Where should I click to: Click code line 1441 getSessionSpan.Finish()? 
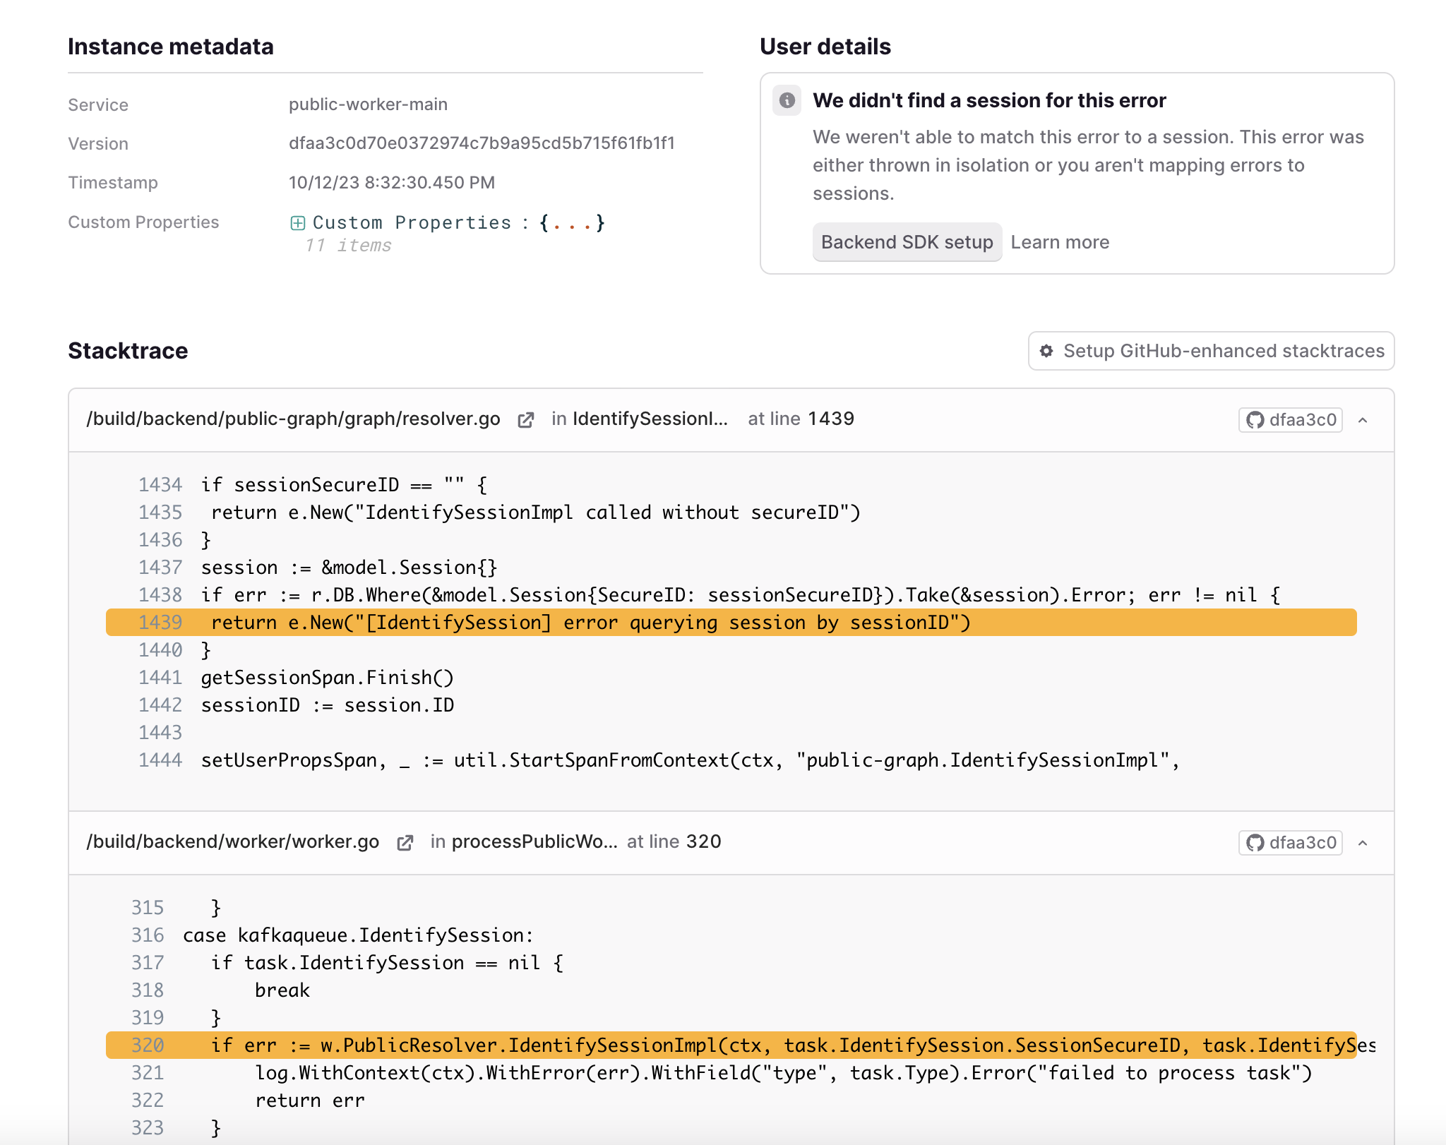click(x=328, y=678)
